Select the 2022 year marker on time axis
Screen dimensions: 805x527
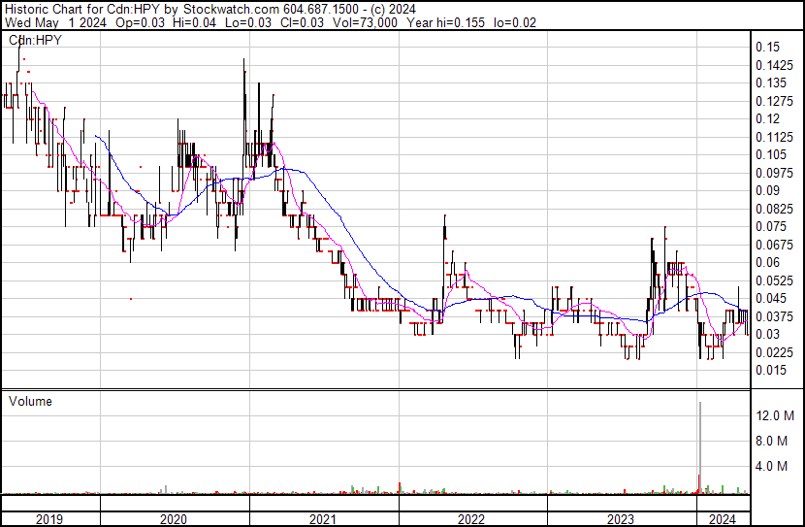[472, 519]
